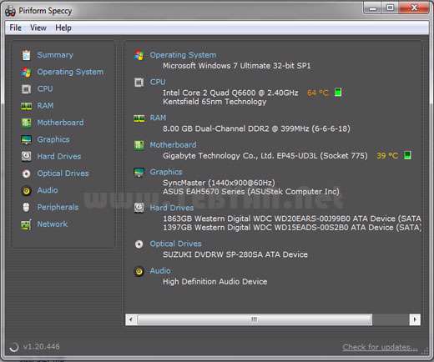Screen dimensions: 434x362
Task: Select the Motherboard icon in sidebar
Action: click(x=27, y=123)
